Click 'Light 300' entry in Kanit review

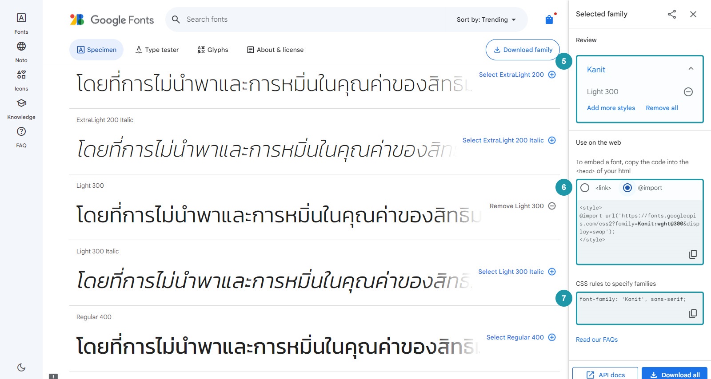pos(603,91)
